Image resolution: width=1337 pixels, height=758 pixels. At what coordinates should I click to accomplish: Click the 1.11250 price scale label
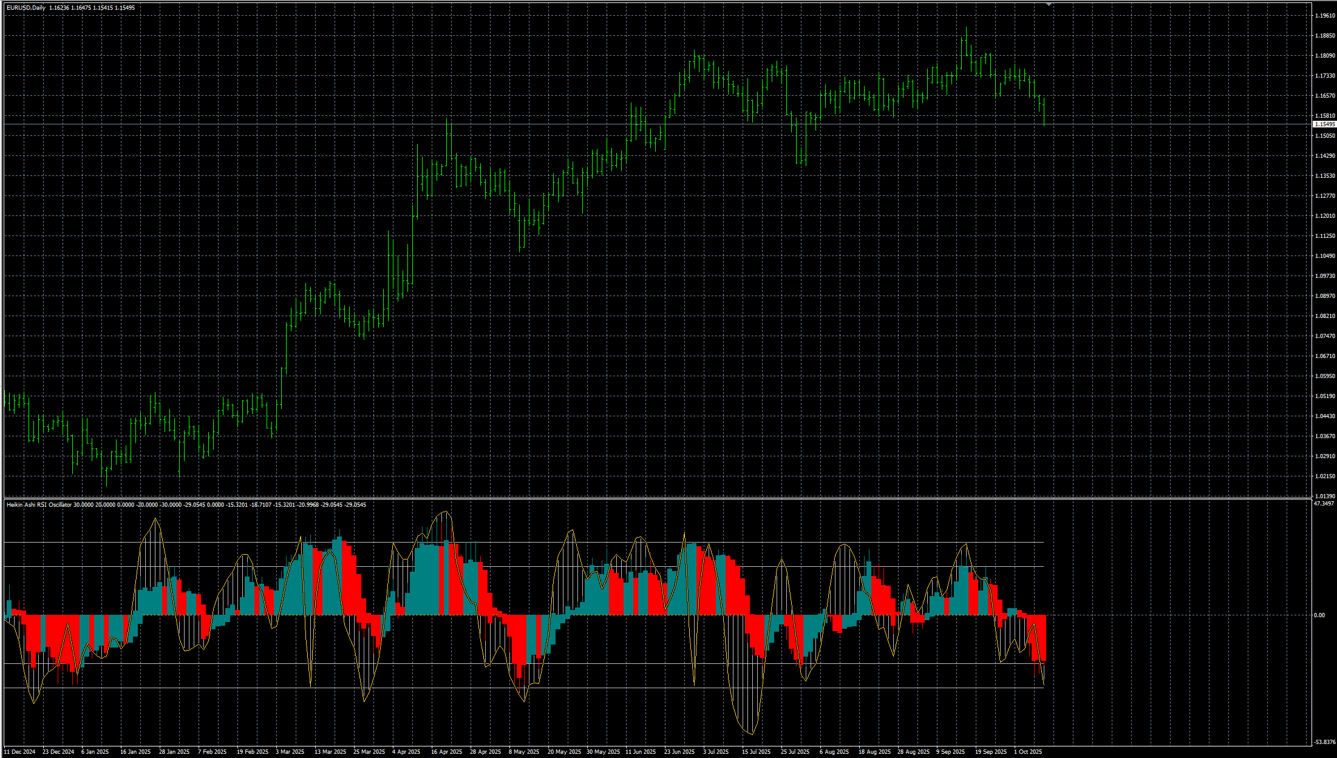pyautogui.click(x=1325, y=236)
